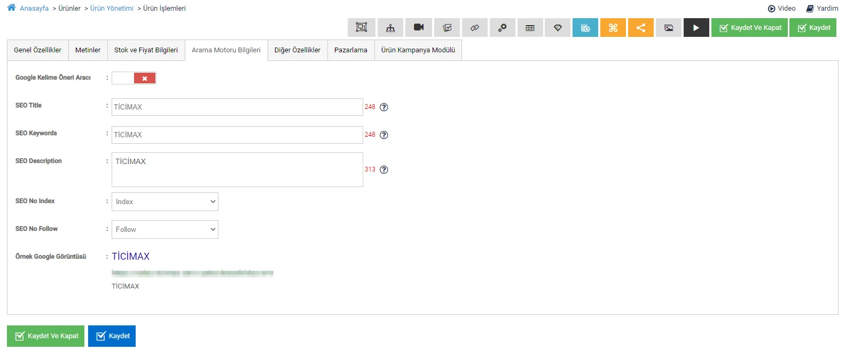Click the top Kaydet Ve Kapat button
This screenshot has width=846, height=350.
pos(749,28)
